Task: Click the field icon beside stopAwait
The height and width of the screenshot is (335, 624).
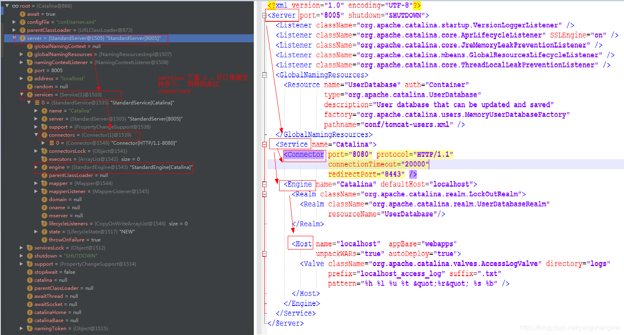Action: click(x=30, y=272)
